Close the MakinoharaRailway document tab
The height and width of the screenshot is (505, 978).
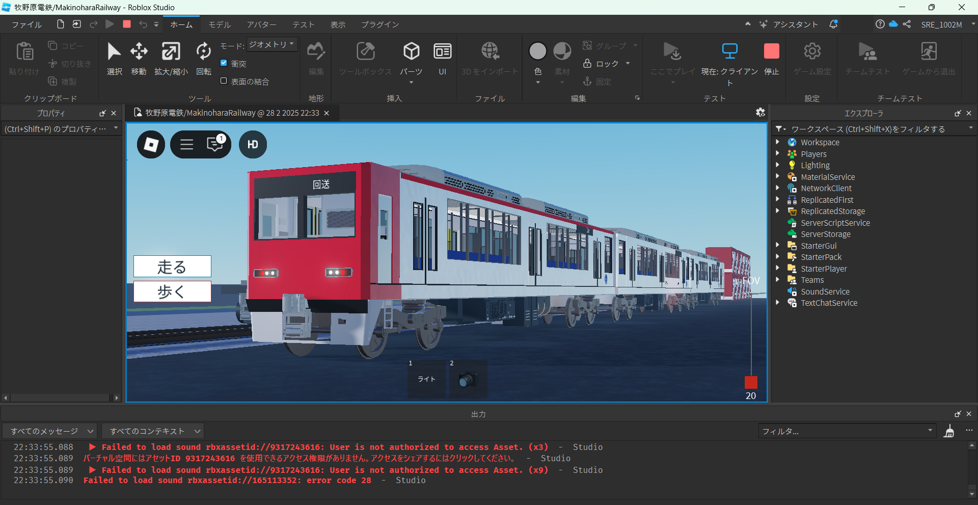point(327,113)
